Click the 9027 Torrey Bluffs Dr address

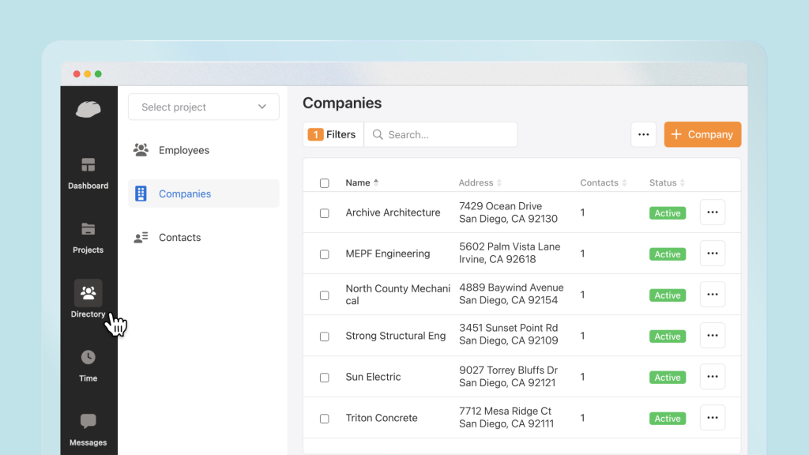(x=508, y=377)
